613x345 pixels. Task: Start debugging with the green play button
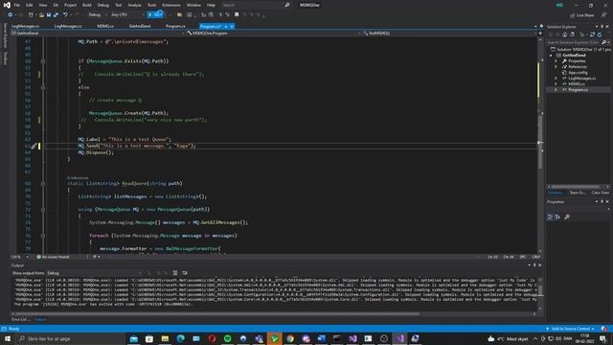click(x=155, y=14)
